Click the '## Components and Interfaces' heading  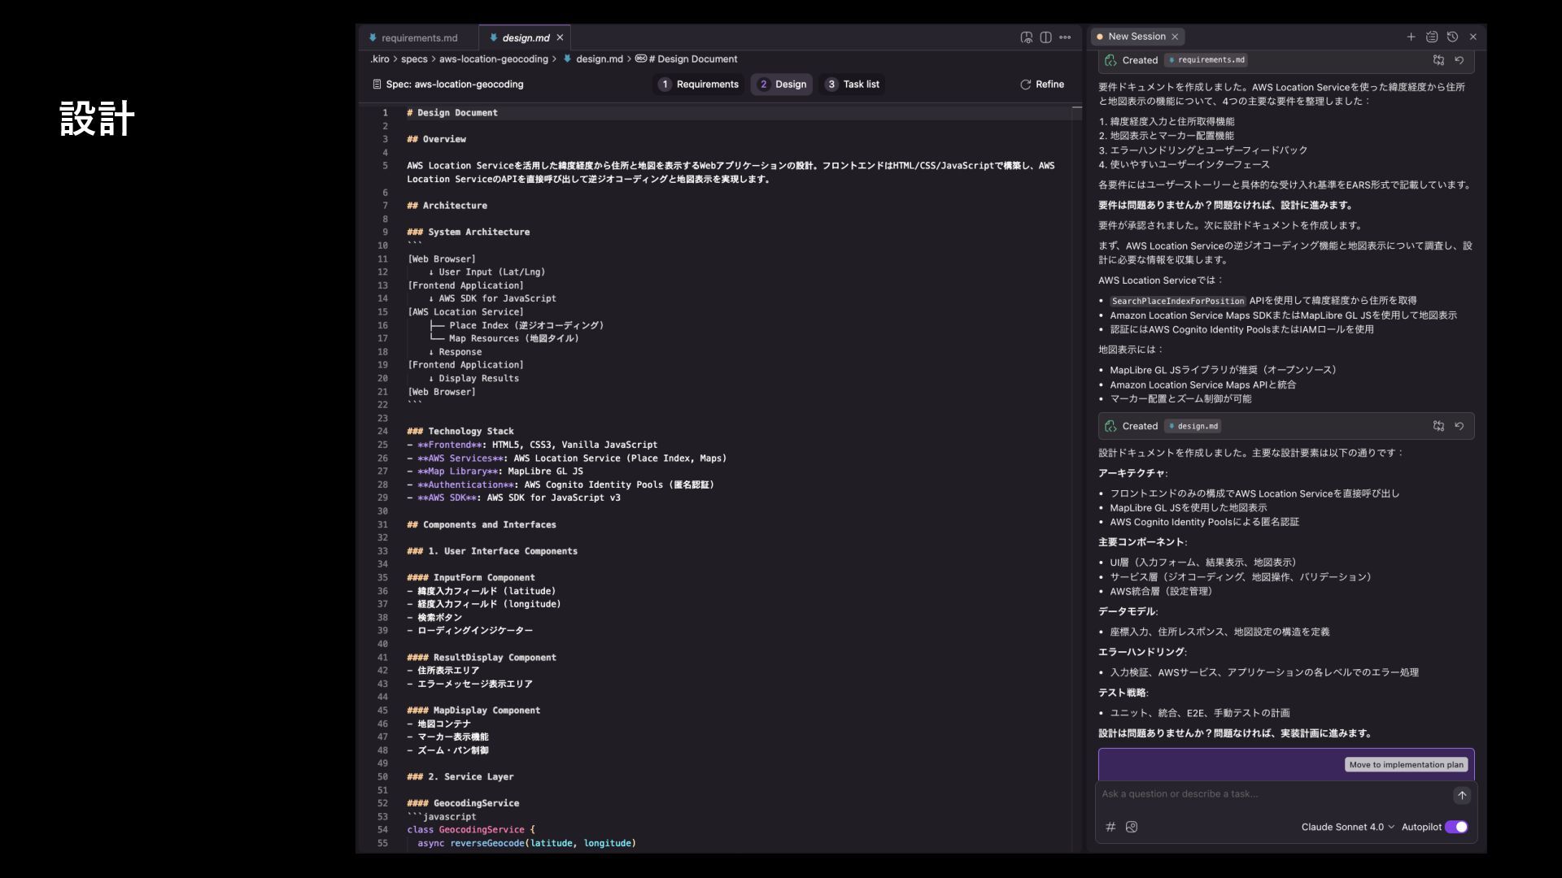tap(482, 525)
